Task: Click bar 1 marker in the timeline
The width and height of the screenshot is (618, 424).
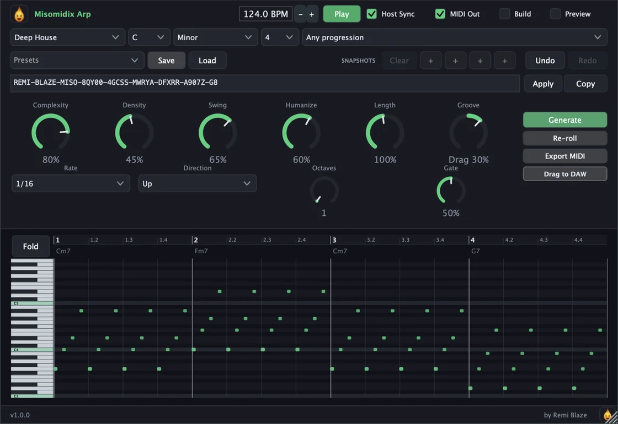Action: pos(57,240)
